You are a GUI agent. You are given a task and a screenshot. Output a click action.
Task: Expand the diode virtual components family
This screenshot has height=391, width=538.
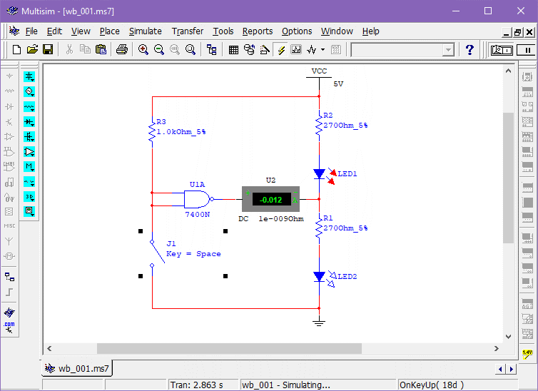[x=29, y=121]
